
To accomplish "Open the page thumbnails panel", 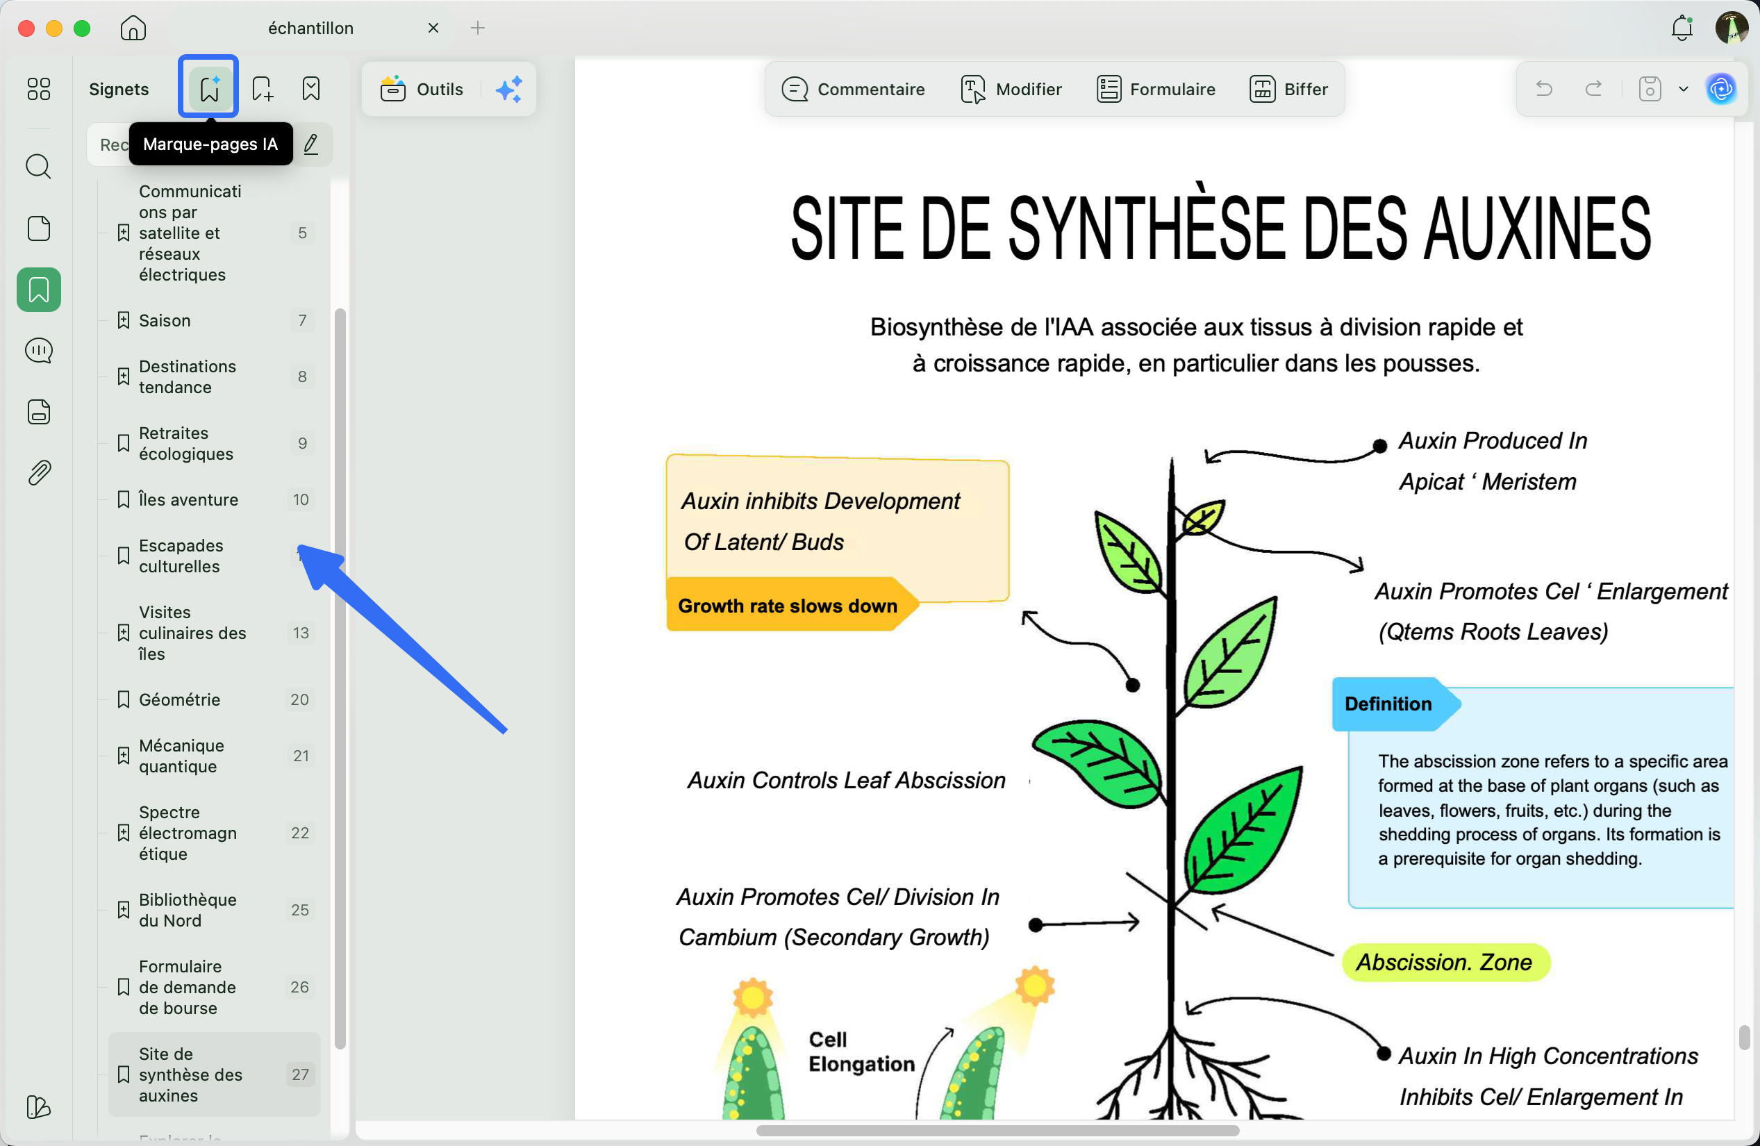I will [38, 229].
